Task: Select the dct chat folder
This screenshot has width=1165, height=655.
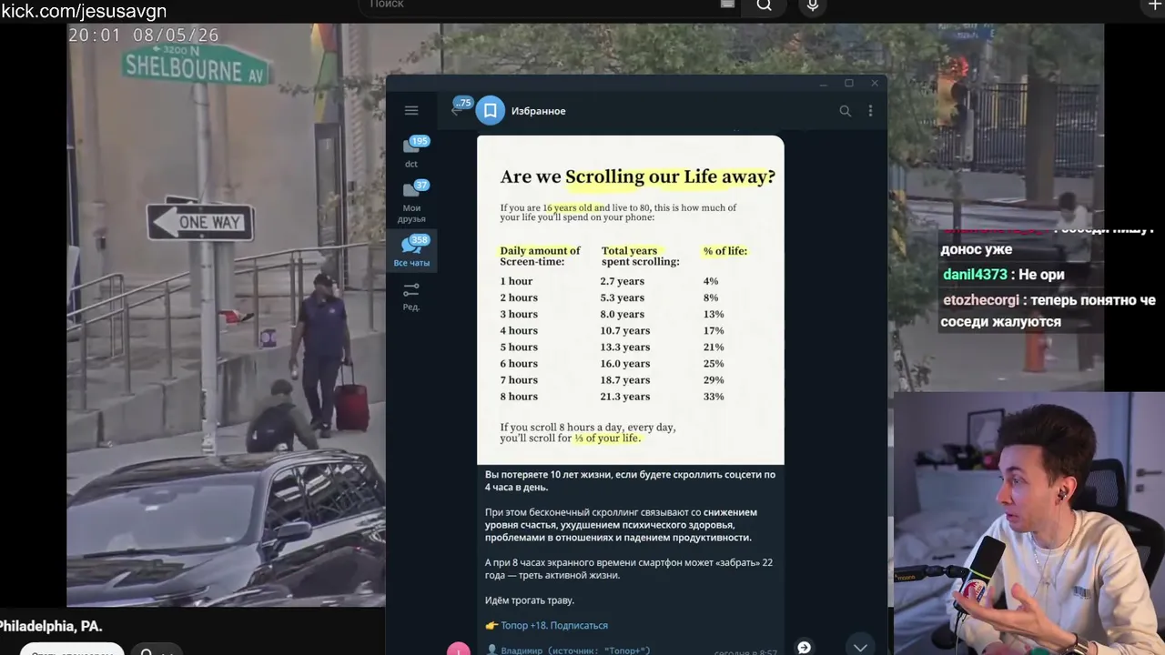Action: pos(411,153)
